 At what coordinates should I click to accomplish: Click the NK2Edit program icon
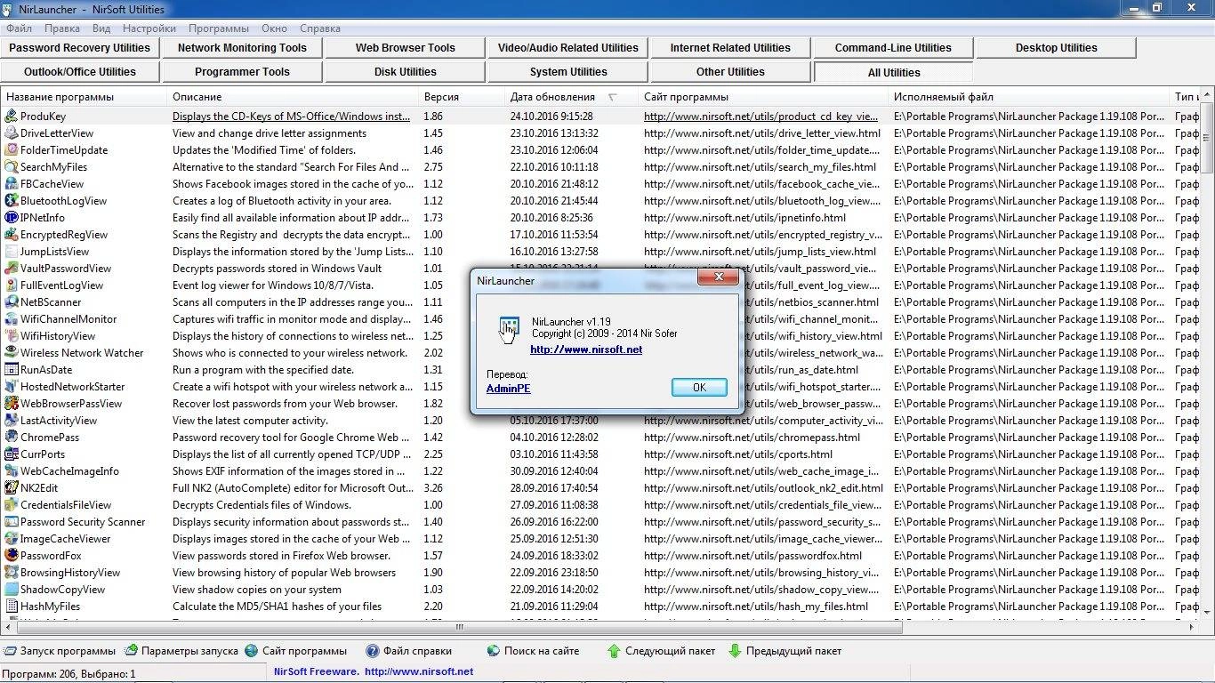11,488
